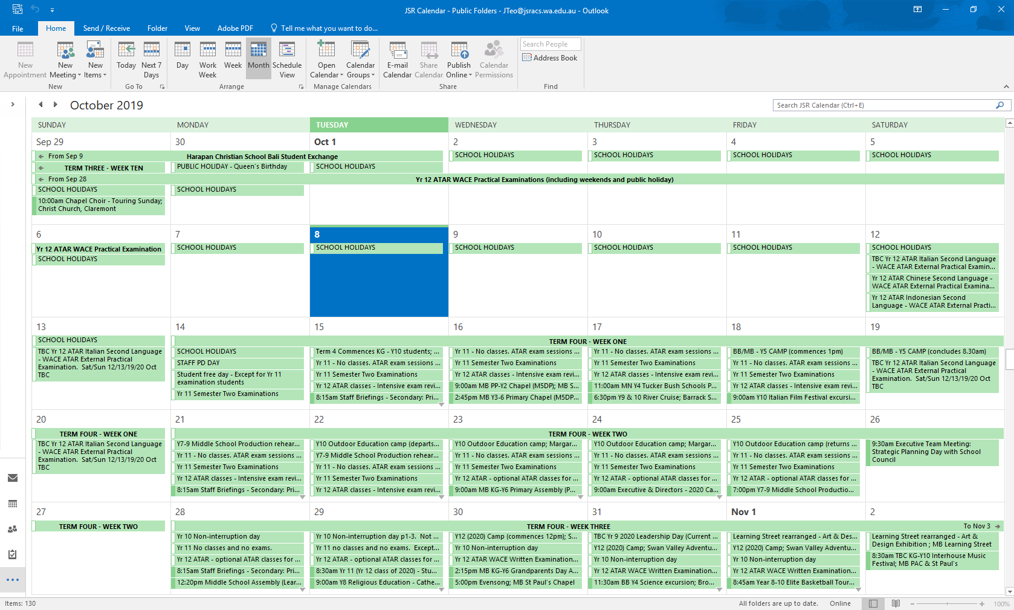Screen dimensions: 1014x610
Task: Open the New Items dropdown
Action: [x=95, y=59]
